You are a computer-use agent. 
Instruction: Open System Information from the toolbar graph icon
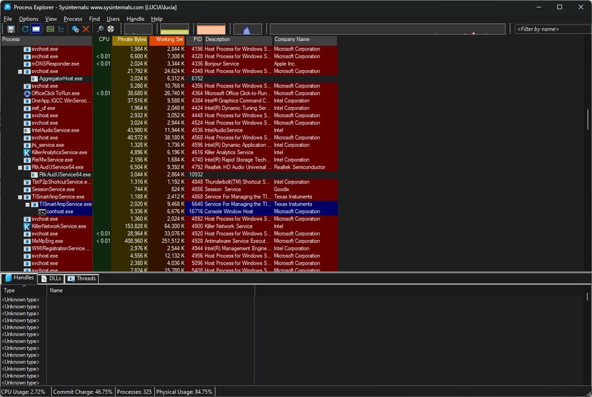pyautogui.click(x=50, y=29)
